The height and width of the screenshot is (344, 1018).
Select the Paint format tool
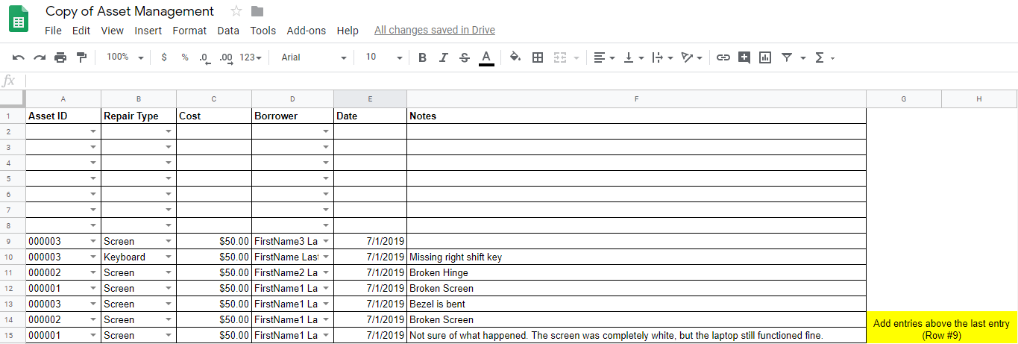tap(81, 57)
